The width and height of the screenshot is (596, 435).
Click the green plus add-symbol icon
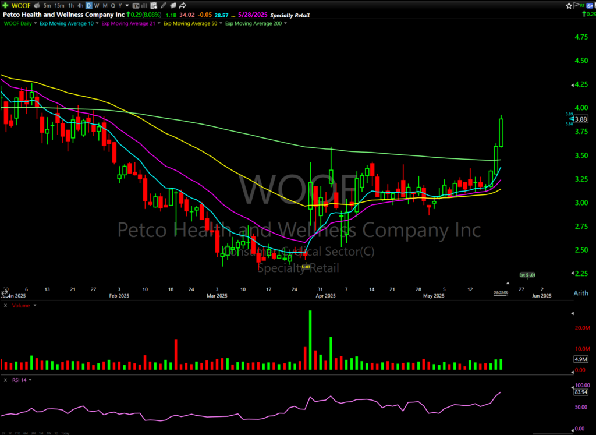tap(6, 6)
